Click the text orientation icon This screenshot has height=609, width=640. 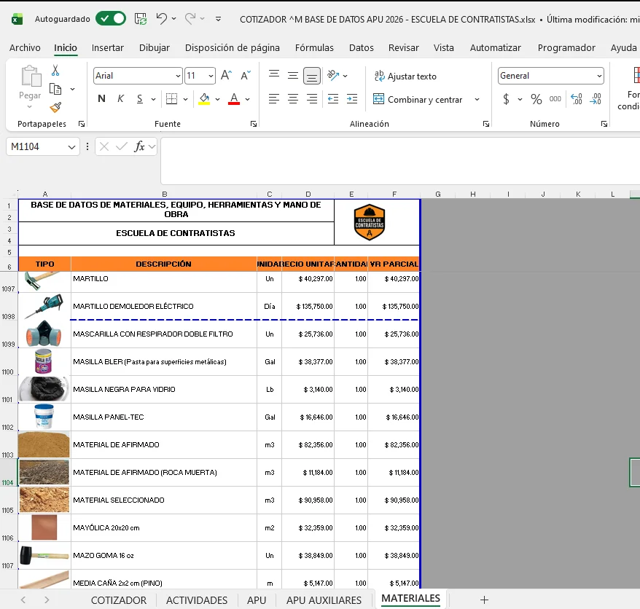pos(333,76)
